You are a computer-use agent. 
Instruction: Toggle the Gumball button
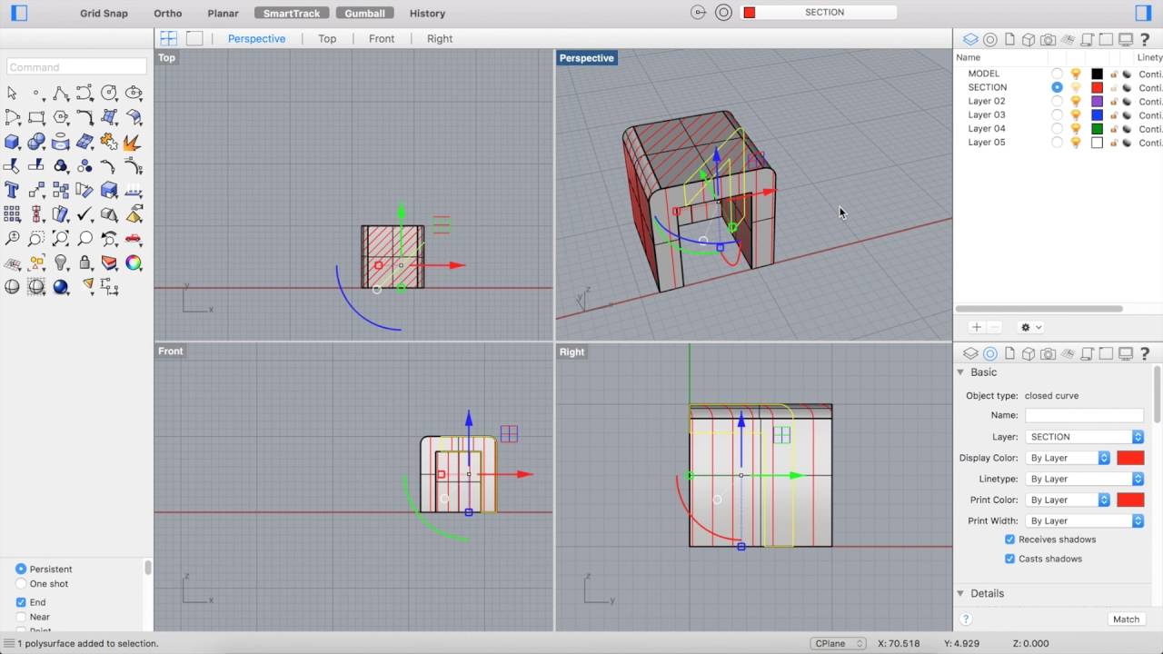pos(364,14)
